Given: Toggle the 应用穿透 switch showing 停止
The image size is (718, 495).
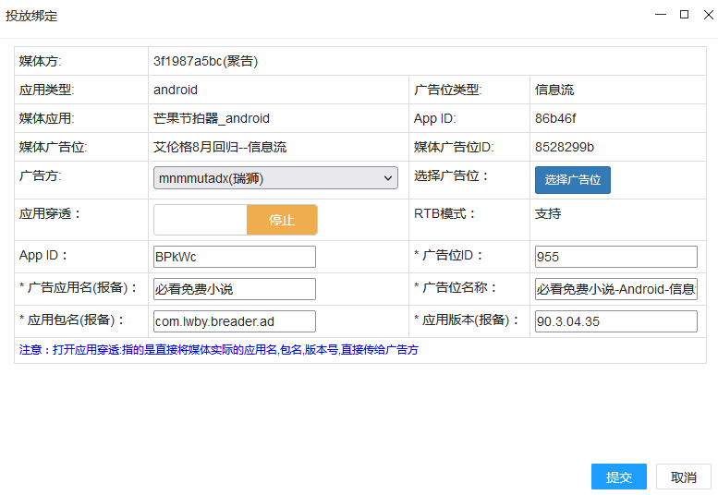Looking at the screenshot, I should (x=236, y=220).
